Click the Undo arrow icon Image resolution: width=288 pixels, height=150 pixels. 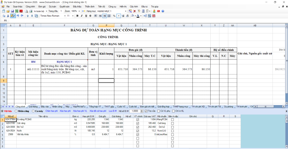point(18,16)
